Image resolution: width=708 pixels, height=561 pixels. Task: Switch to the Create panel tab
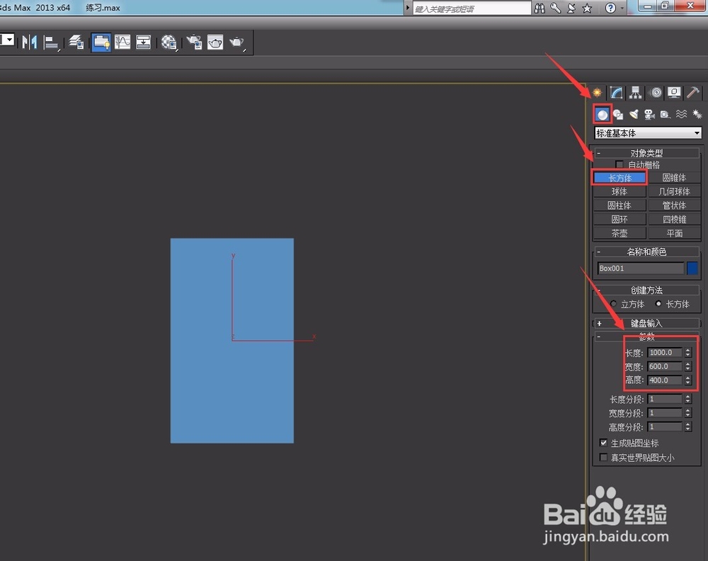[598, 93]
